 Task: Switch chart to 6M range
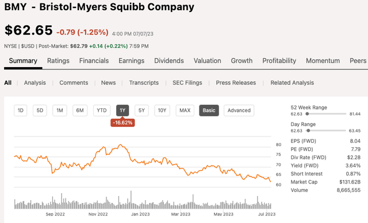pyautogui.click(x=80, y=111)
